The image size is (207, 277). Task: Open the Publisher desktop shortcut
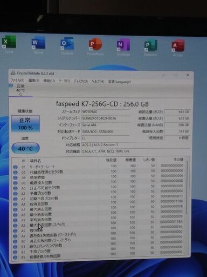(x=150, y=48)
